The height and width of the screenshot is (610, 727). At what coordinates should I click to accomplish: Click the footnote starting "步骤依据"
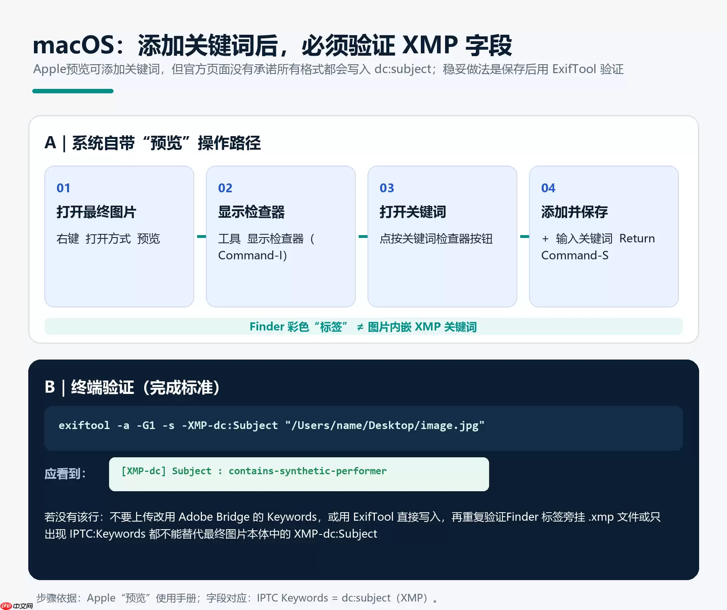(237, 598)
